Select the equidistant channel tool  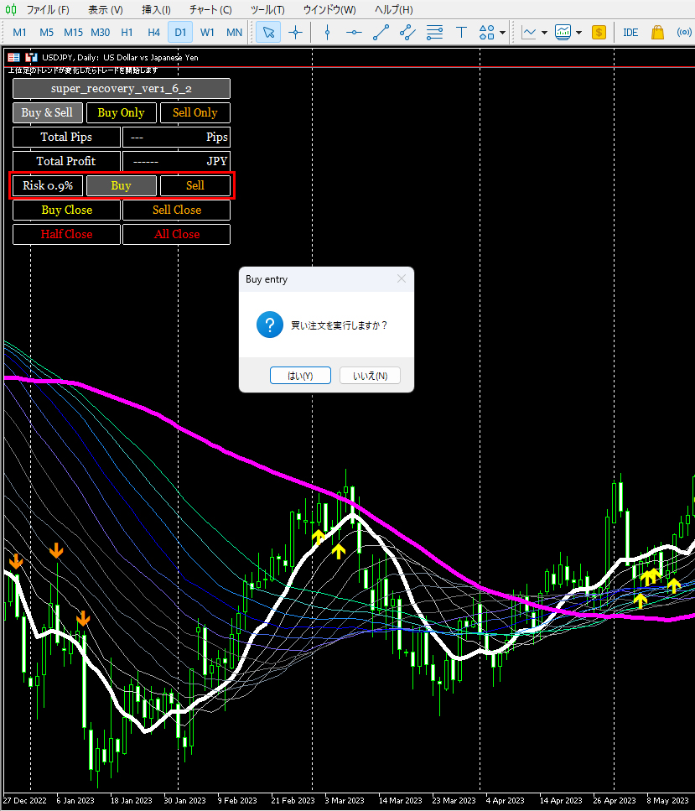tap(407, 33)
